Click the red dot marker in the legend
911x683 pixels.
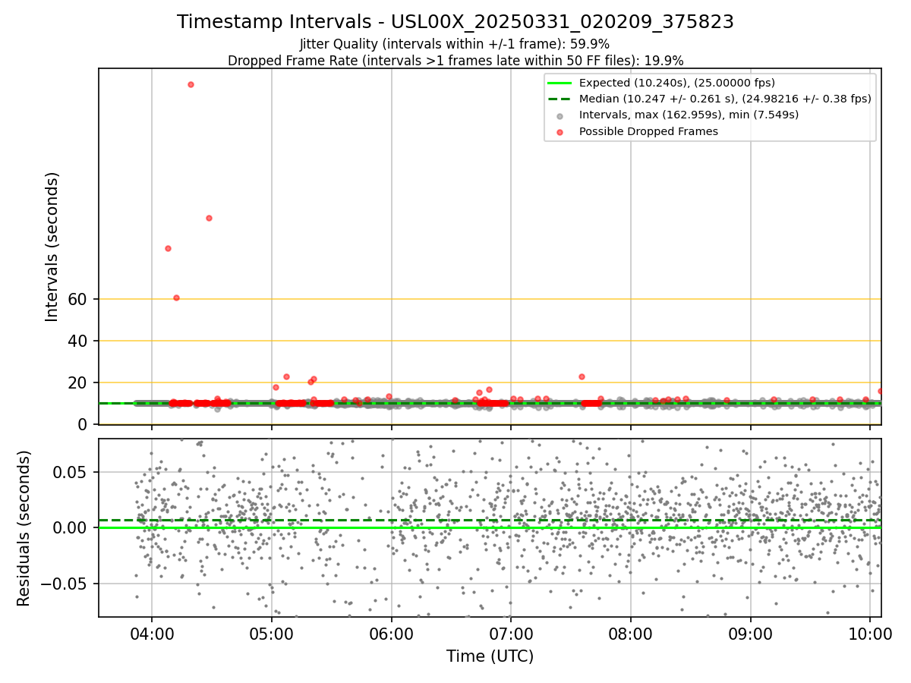[560, 132]
